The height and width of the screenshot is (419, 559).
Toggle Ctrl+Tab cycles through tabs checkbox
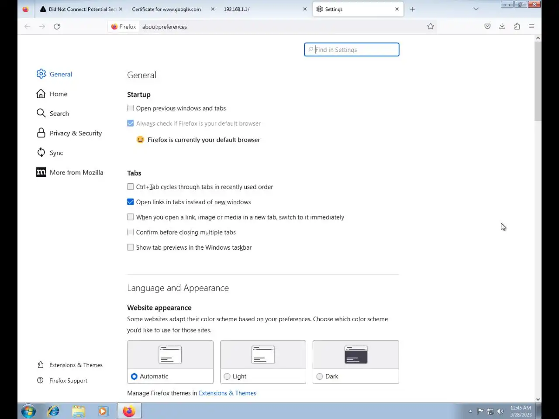[x=131, y=187]
